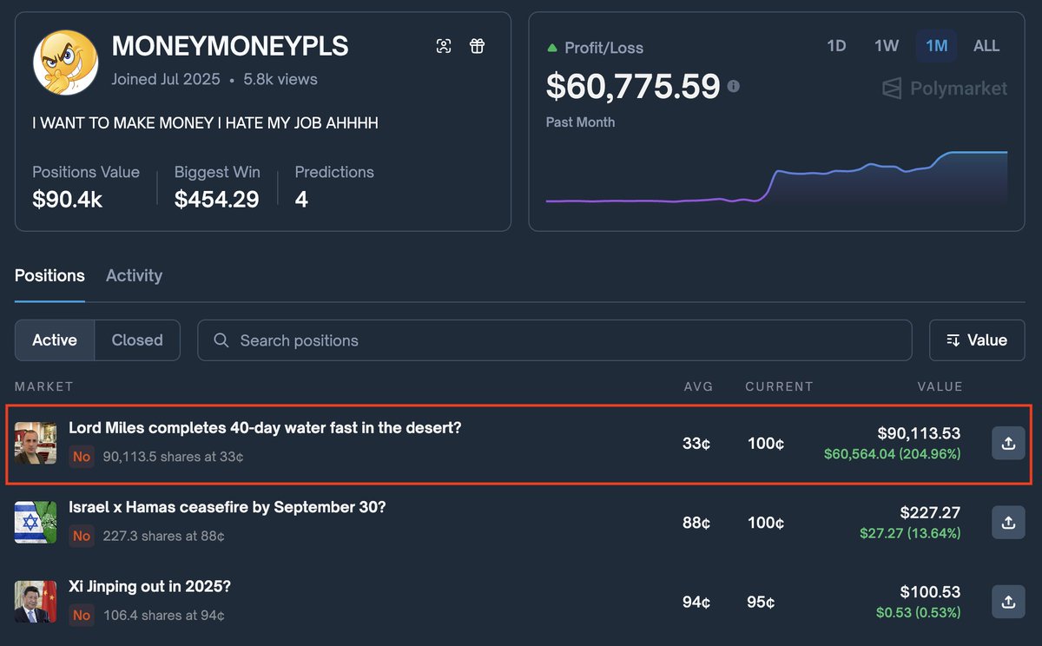Select the 1M profit time range

(936, 46)
